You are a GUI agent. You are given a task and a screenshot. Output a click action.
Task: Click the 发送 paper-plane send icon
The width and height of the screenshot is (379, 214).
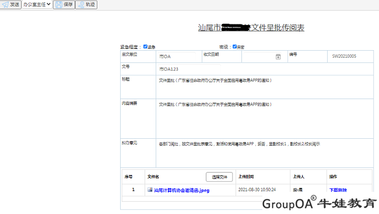tap(5, 5)
